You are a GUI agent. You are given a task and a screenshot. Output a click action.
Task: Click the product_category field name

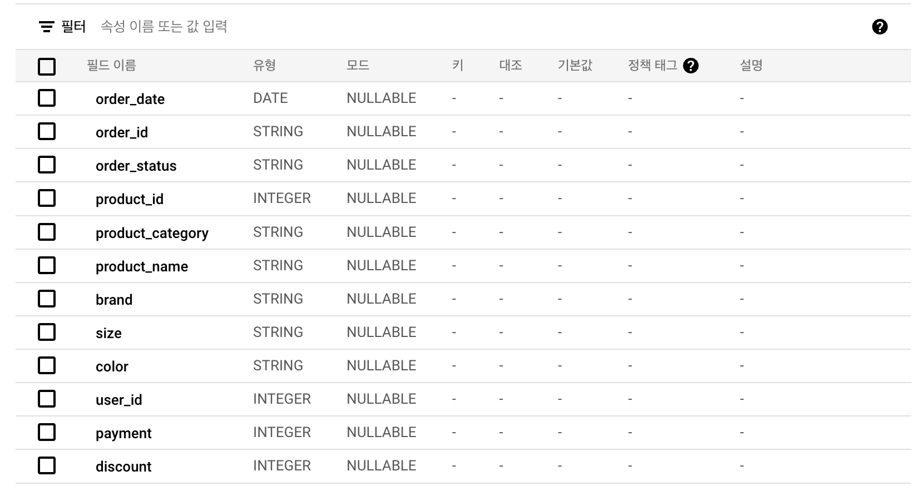pos(152,233)
